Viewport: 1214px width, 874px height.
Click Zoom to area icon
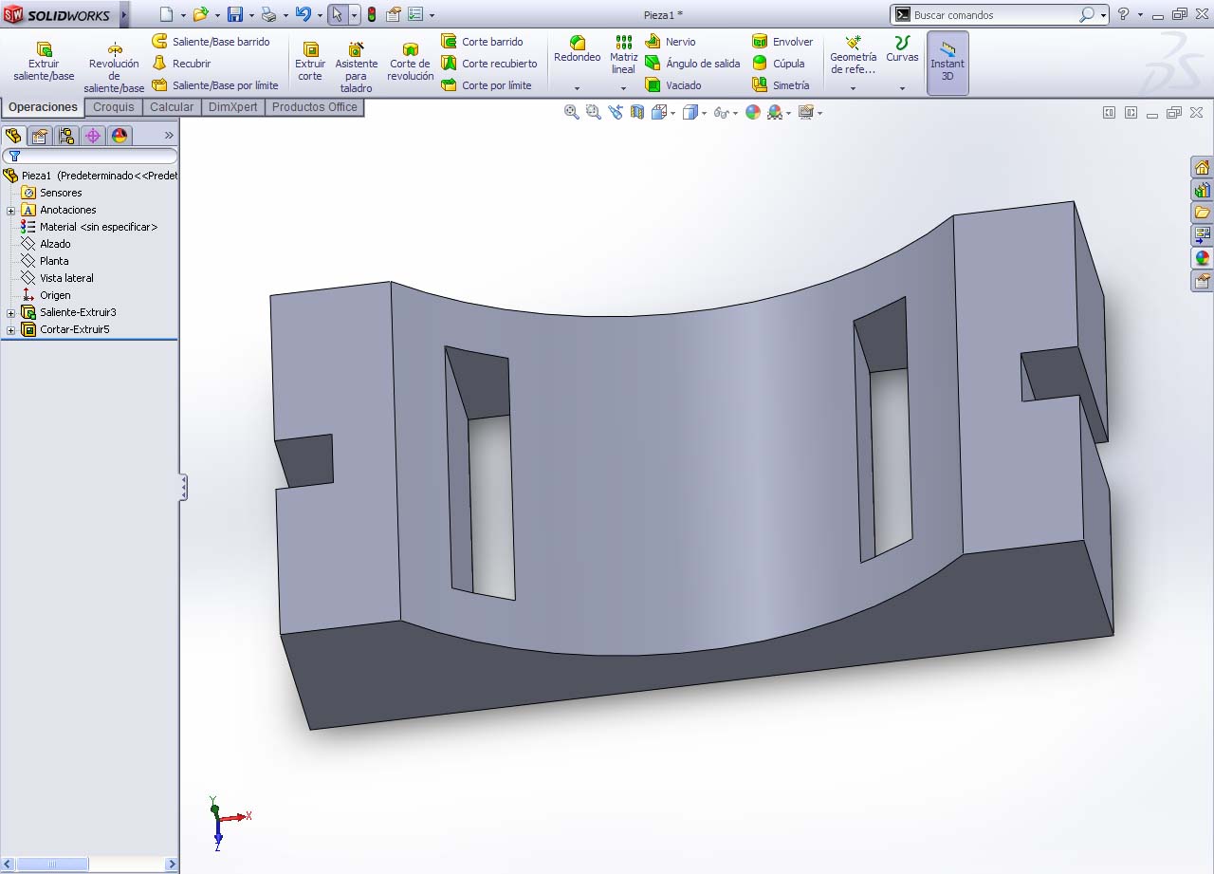[594, 112]
